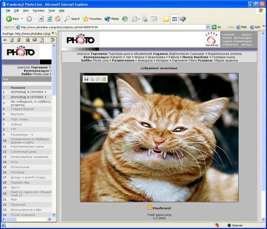
Task: Open the Mail button dropdown arrow
Action: point(139,19)
